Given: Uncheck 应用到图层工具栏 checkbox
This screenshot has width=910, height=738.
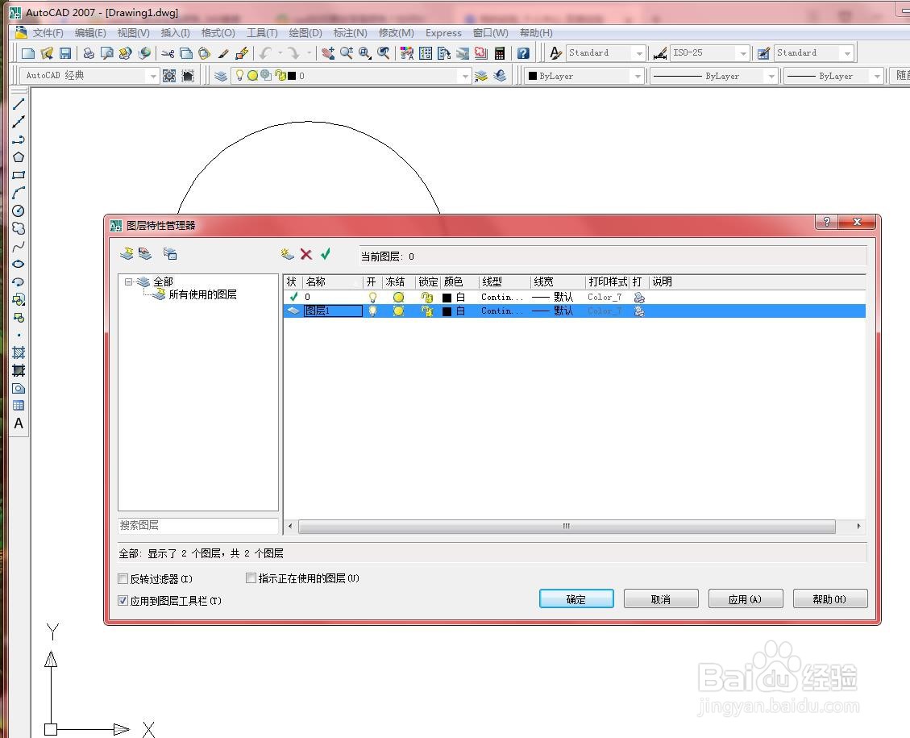Looking at the screenshot, I should coord(123,600).
